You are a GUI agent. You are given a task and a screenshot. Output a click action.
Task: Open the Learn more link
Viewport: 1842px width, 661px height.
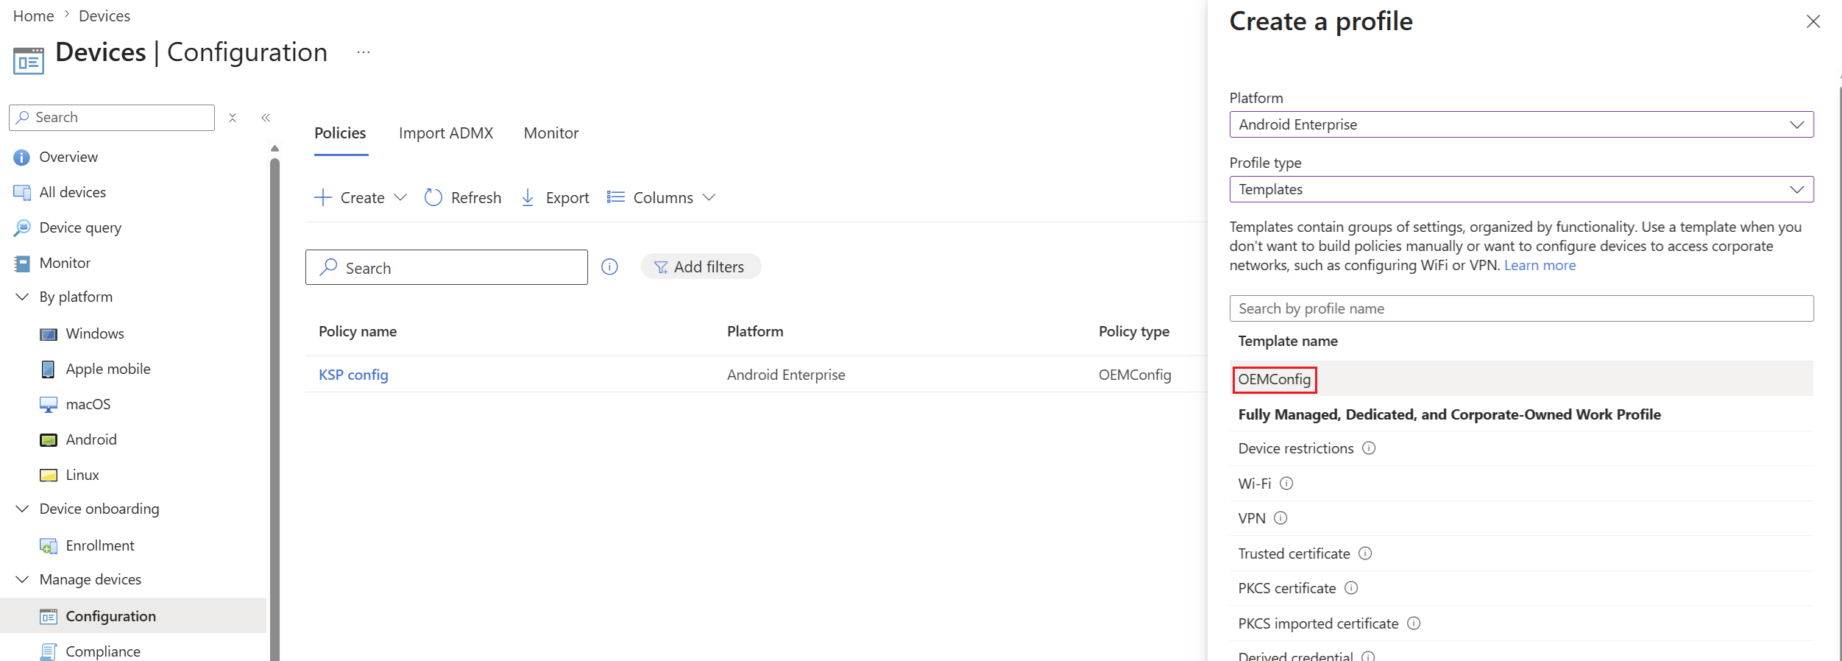point(1540,265)
